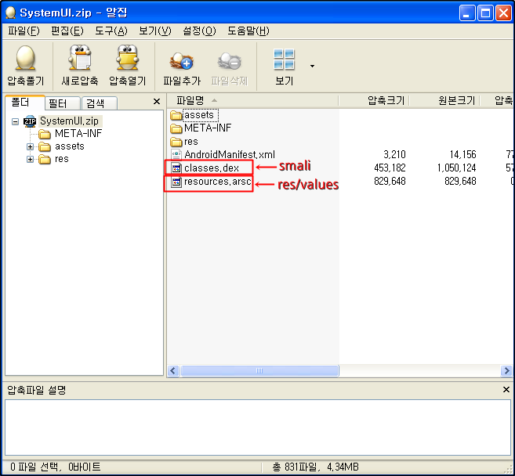This screenshot has width=515, height=476.
Task: Collapse the SystemUI.zip root tree node
Action: (x=16, y=121)
